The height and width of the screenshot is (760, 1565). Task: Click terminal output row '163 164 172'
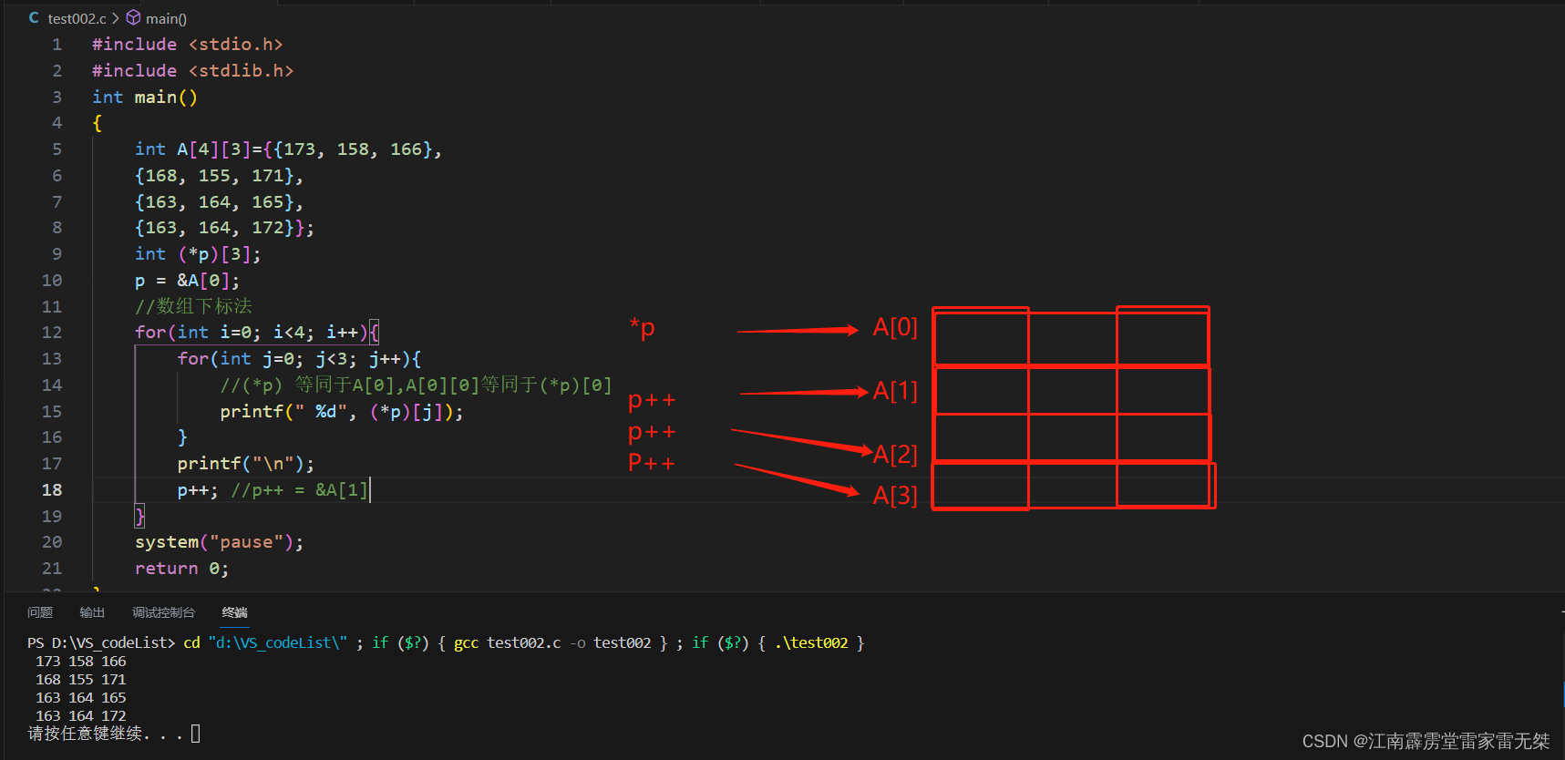[81, 716]
